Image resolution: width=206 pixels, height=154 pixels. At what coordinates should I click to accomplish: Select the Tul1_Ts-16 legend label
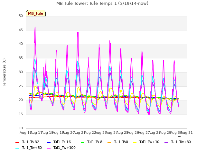coord(62,142)
